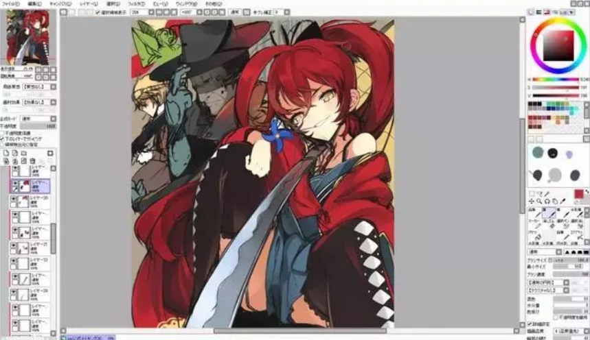Toggle visibility of レイヤー21
This screenshot has height=340, width=590.
14,245
